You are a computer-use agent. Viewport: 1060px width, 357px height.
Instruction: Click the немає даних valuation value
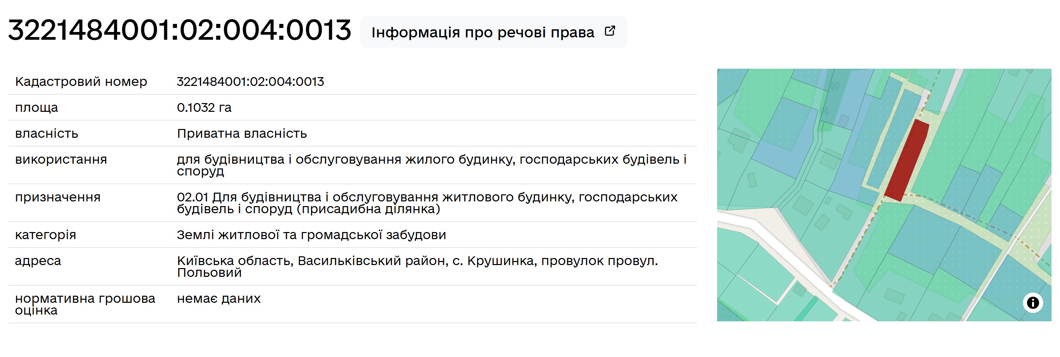tap(219, 298)
